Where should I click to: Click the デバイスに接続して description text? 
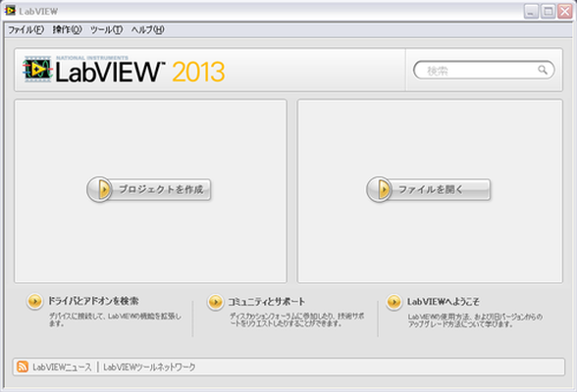click(115, 319)
